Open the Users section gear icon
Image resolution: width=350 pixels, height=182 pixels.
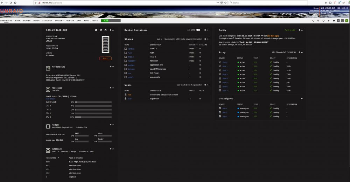click(205, 85)
